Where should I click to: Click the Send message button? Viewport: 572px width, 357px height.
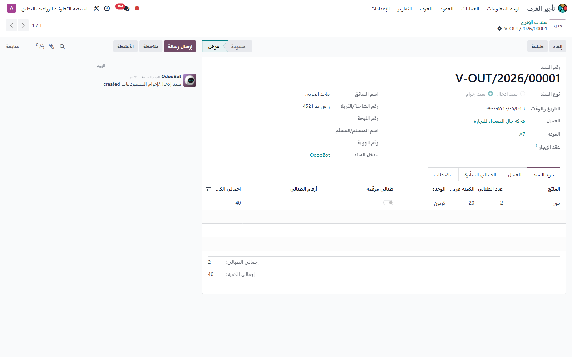click(180, 46)
